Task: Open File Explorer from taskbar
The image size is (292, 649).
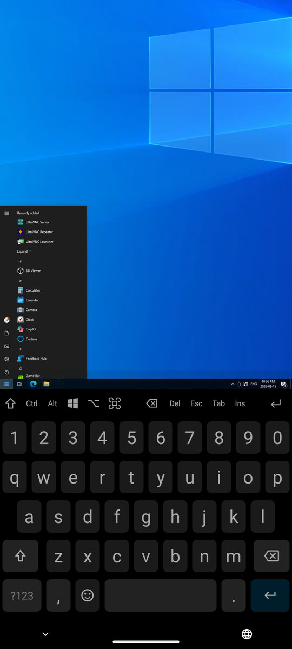Action: pos(47,384)
